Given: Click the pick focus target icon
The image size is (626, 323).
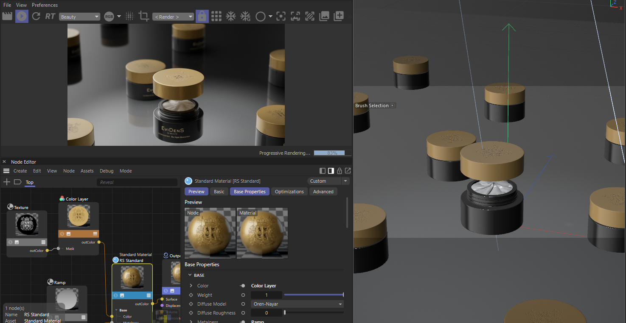Looking at the screenshot, I should tap(281, 16).
